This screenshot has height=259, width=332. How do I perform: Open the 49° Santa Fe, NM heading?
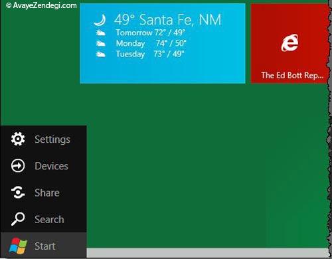pyautogui.click(x=167, y=20)
